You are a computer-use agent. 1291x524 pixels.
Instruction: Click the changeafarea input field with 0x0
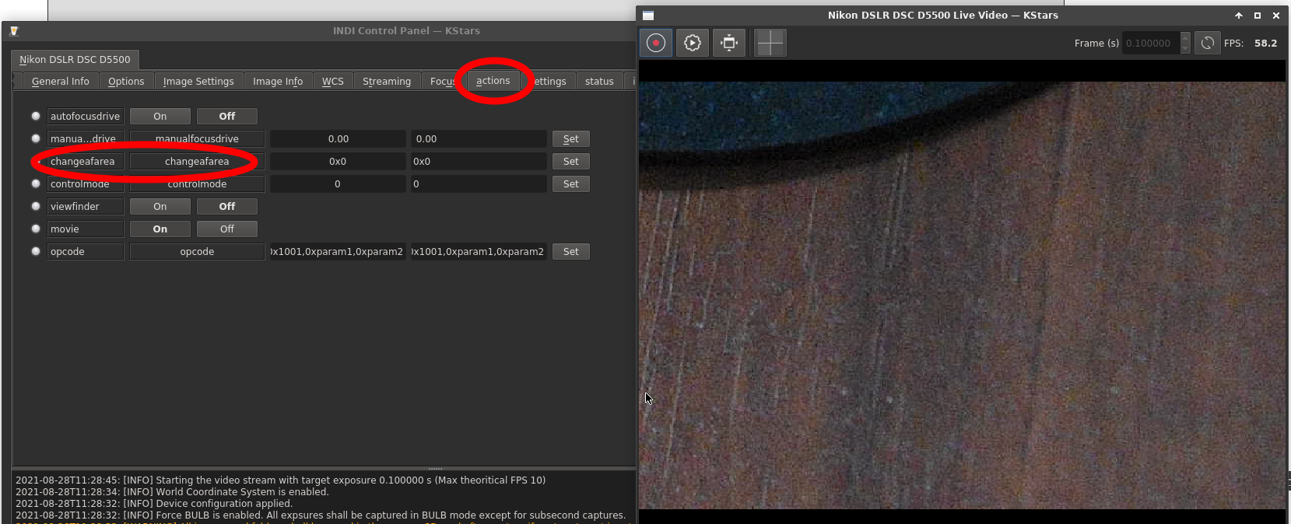[479, 162]
